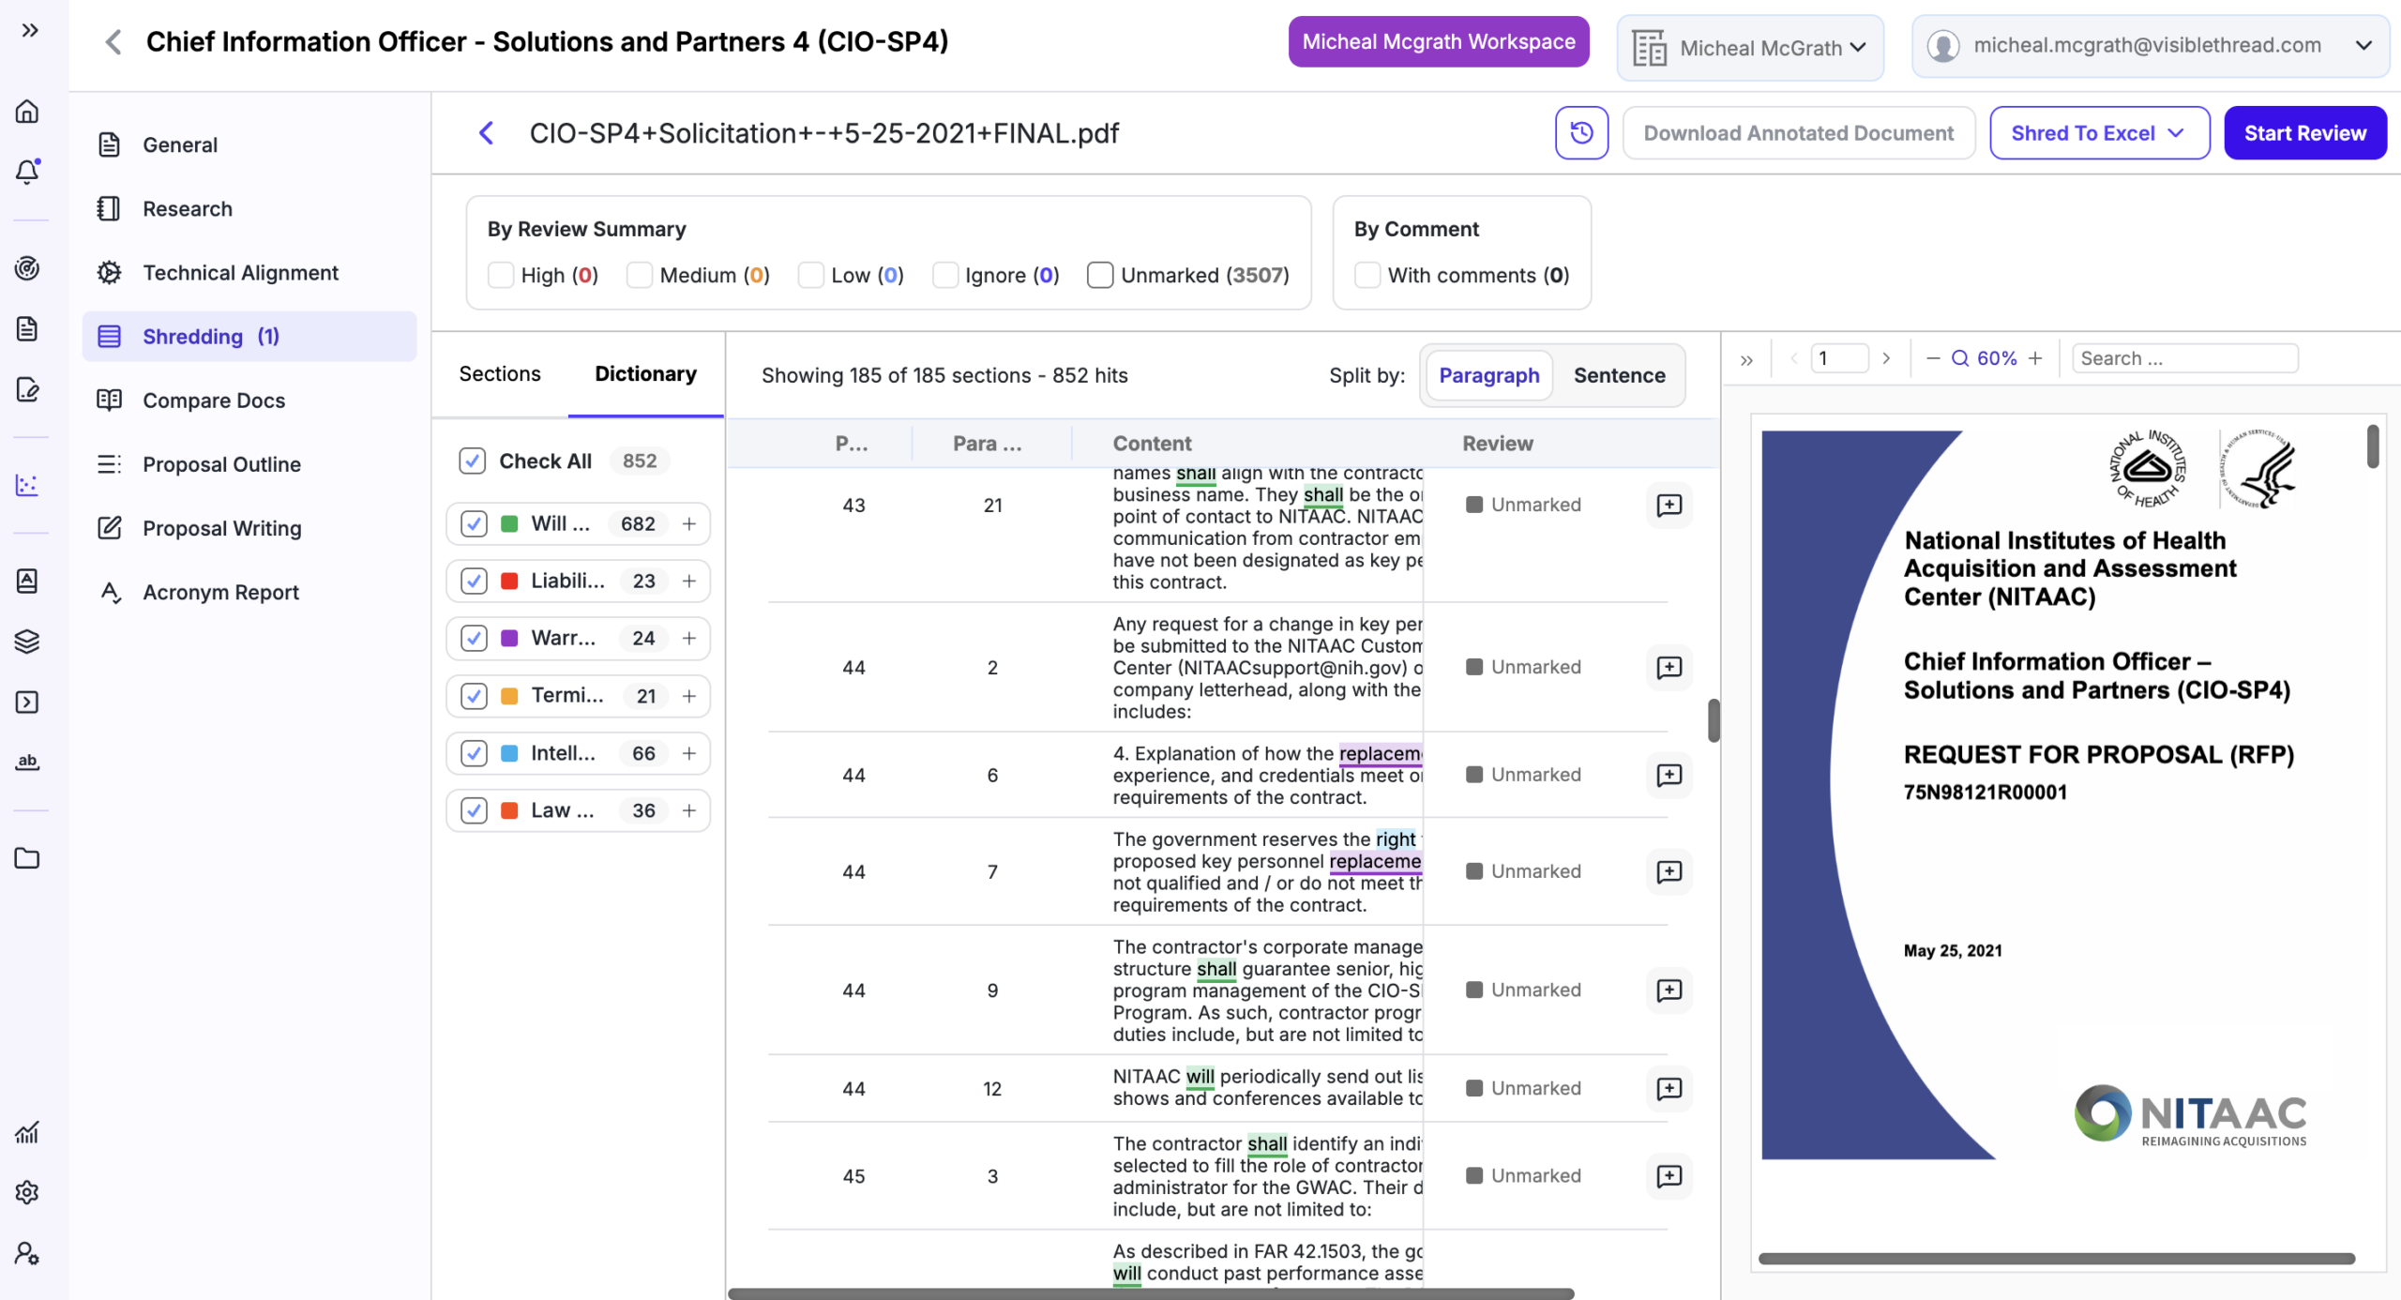Expand the Will dictionary group
The image size is (2401, 1300).
(x=689, y=523)
